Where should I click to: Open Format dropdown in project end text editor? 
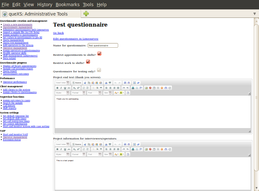[x=78, y=93]
